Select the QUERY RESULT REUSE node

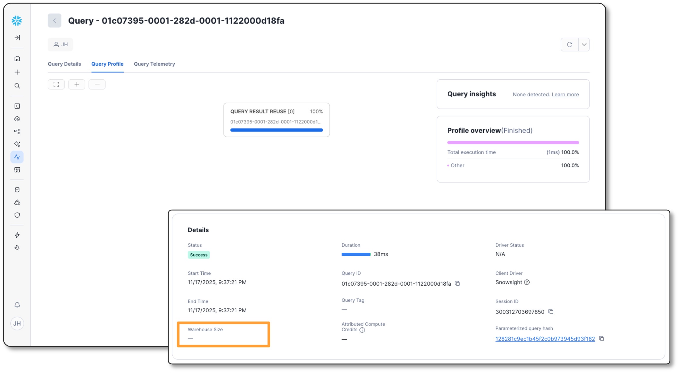tap(276, 120)
